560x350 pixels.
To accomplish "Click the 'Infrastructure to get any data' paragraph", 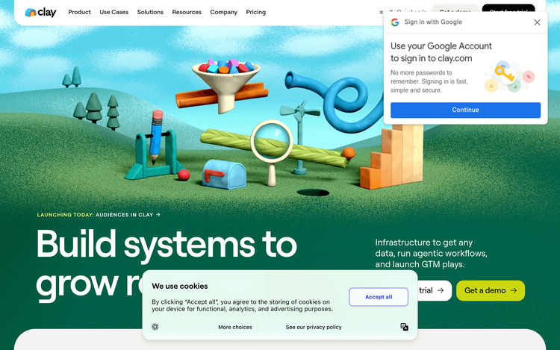I will point(431,253).
